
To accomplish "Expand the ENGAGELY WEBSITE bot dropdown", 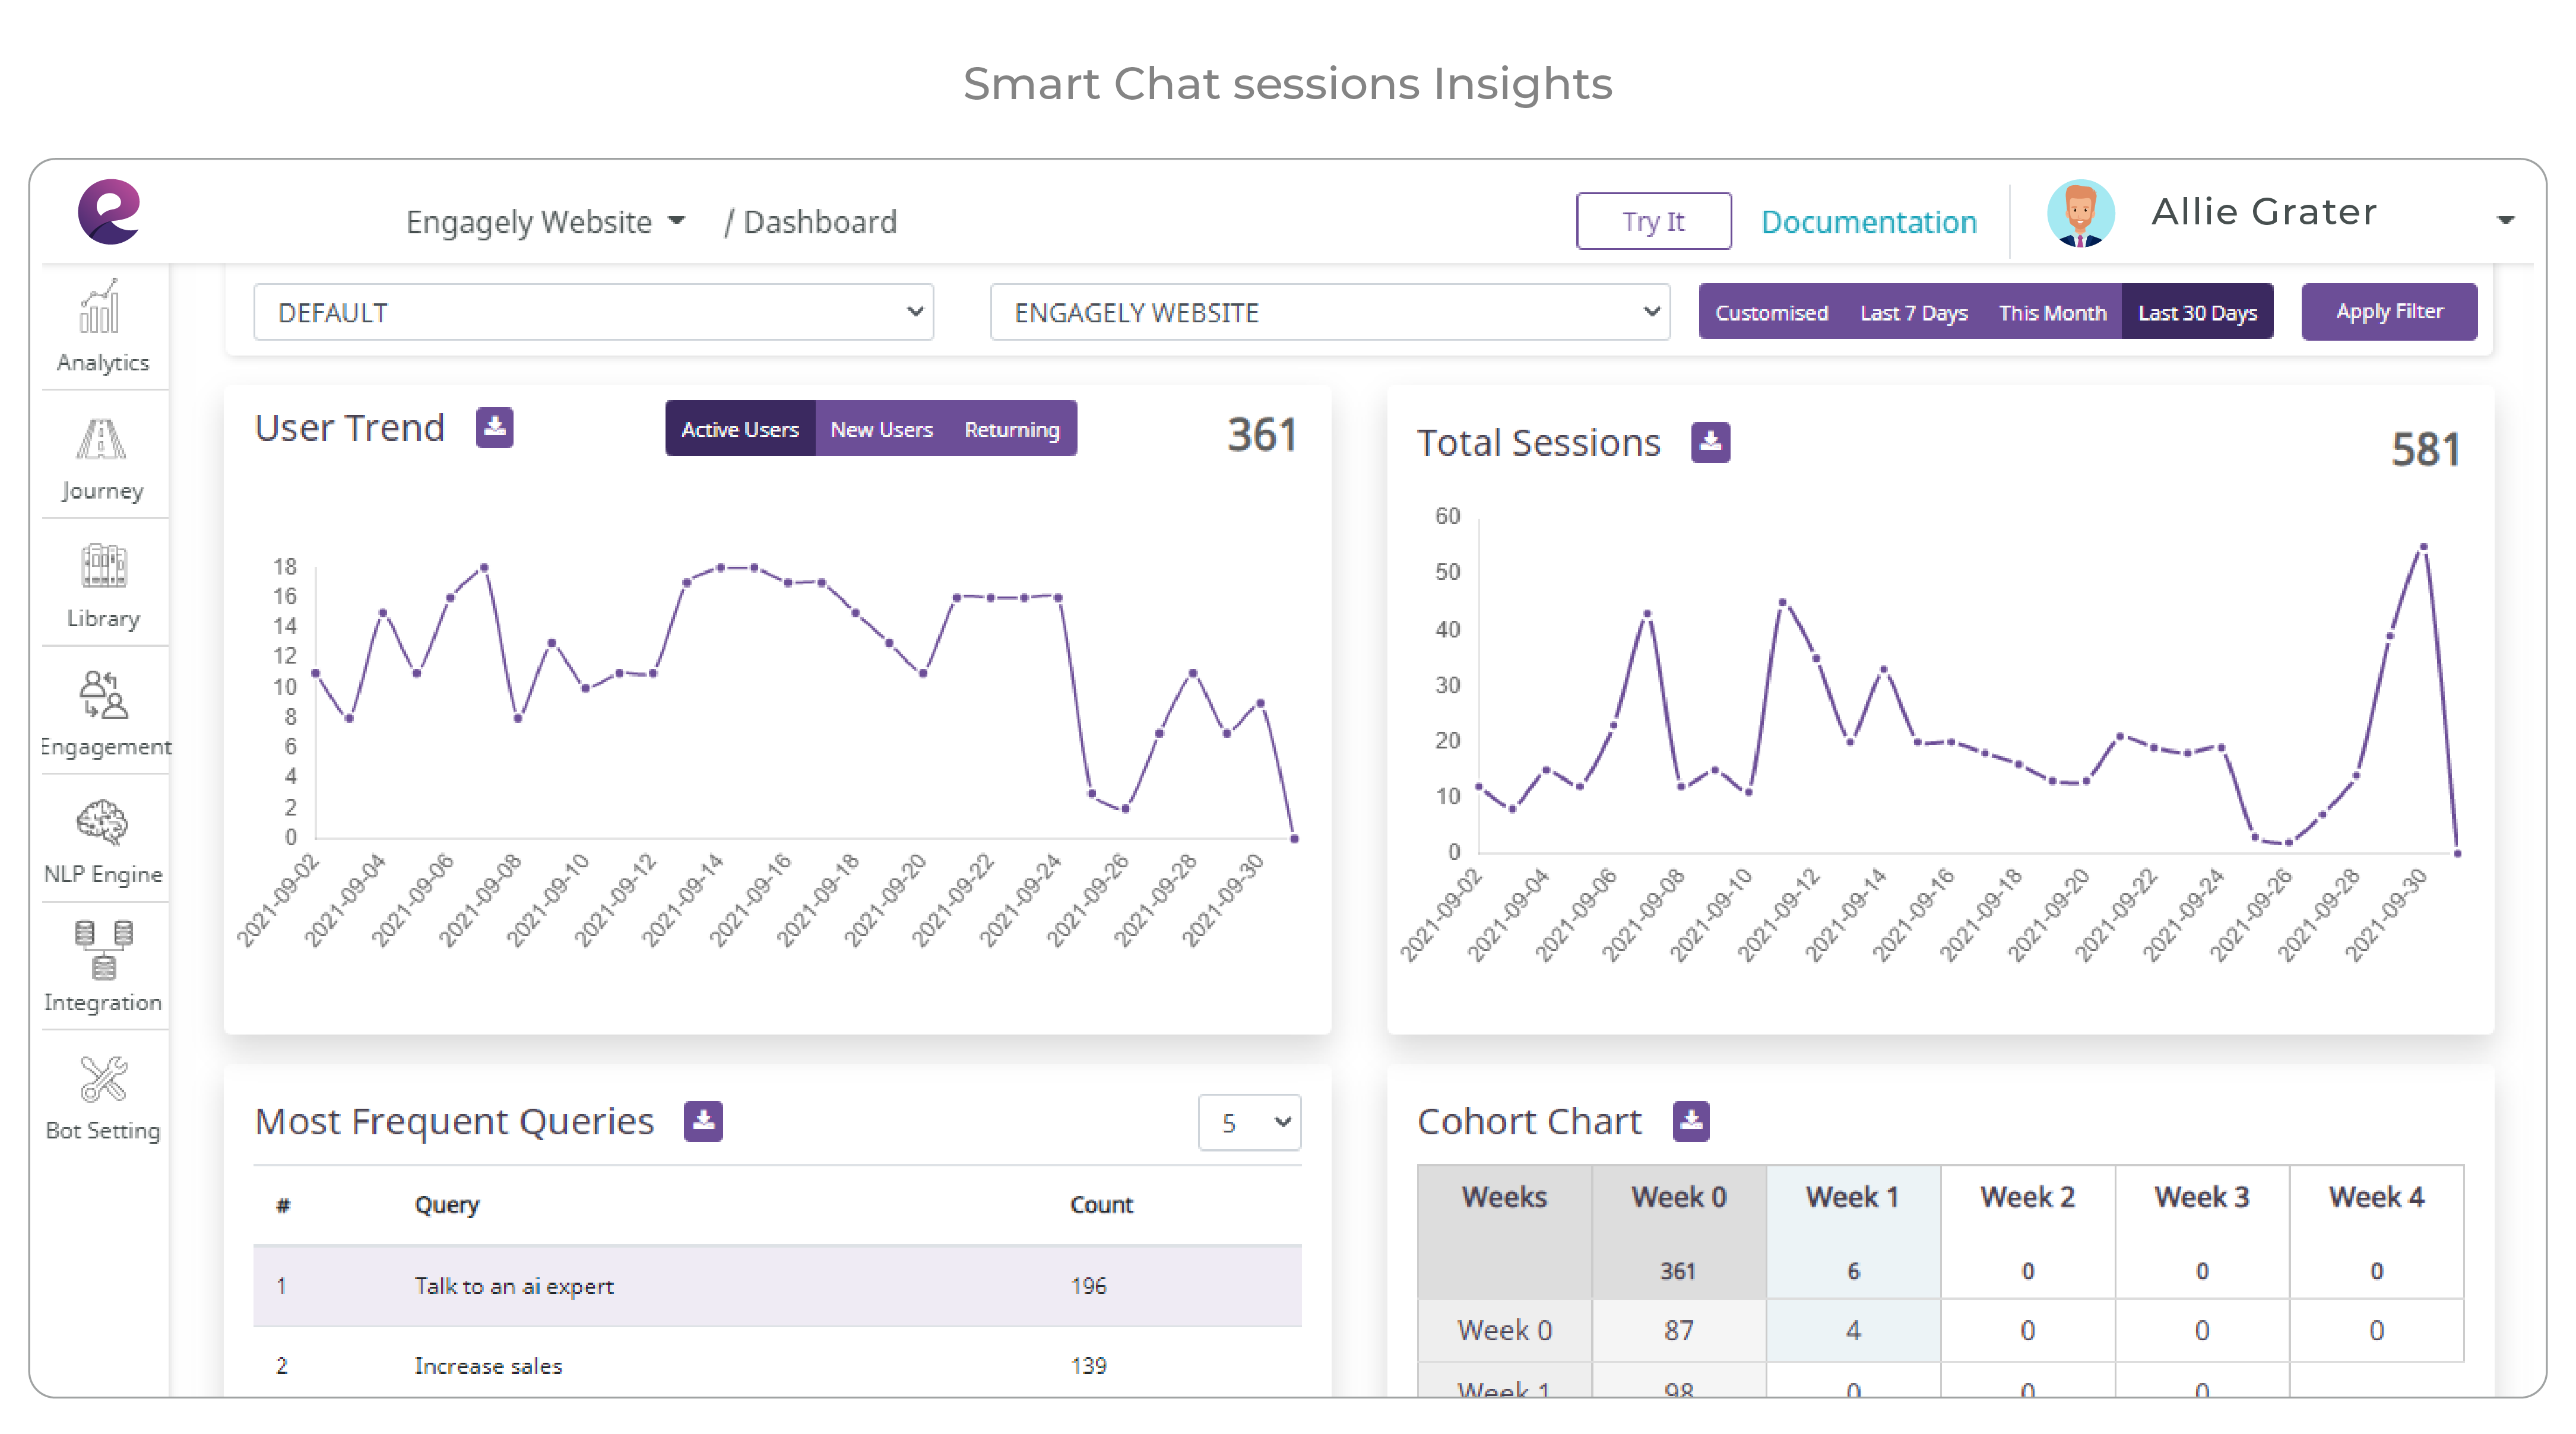I will click(1330, 311).
